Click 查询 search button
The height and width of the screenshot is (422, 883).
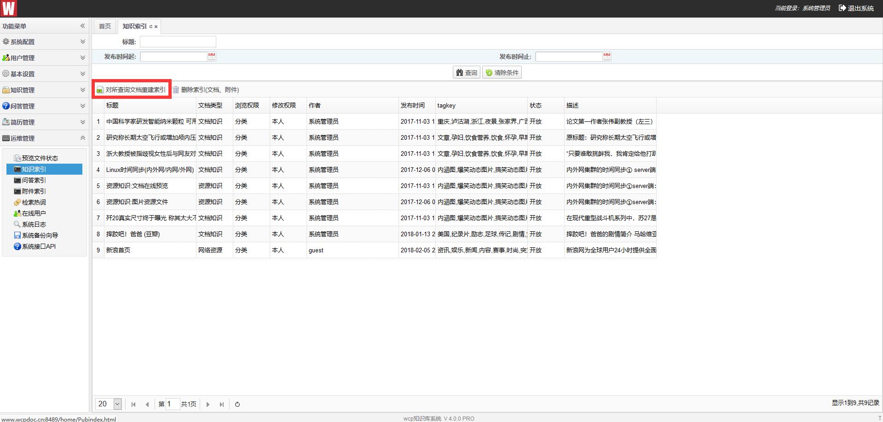point(467,73)
